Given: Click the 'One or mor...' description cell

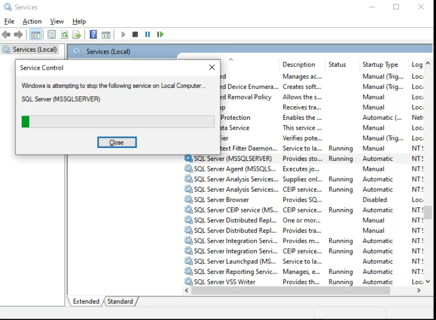Looking at the screenshot, I should pyautogui.click(x=301, y=220).
